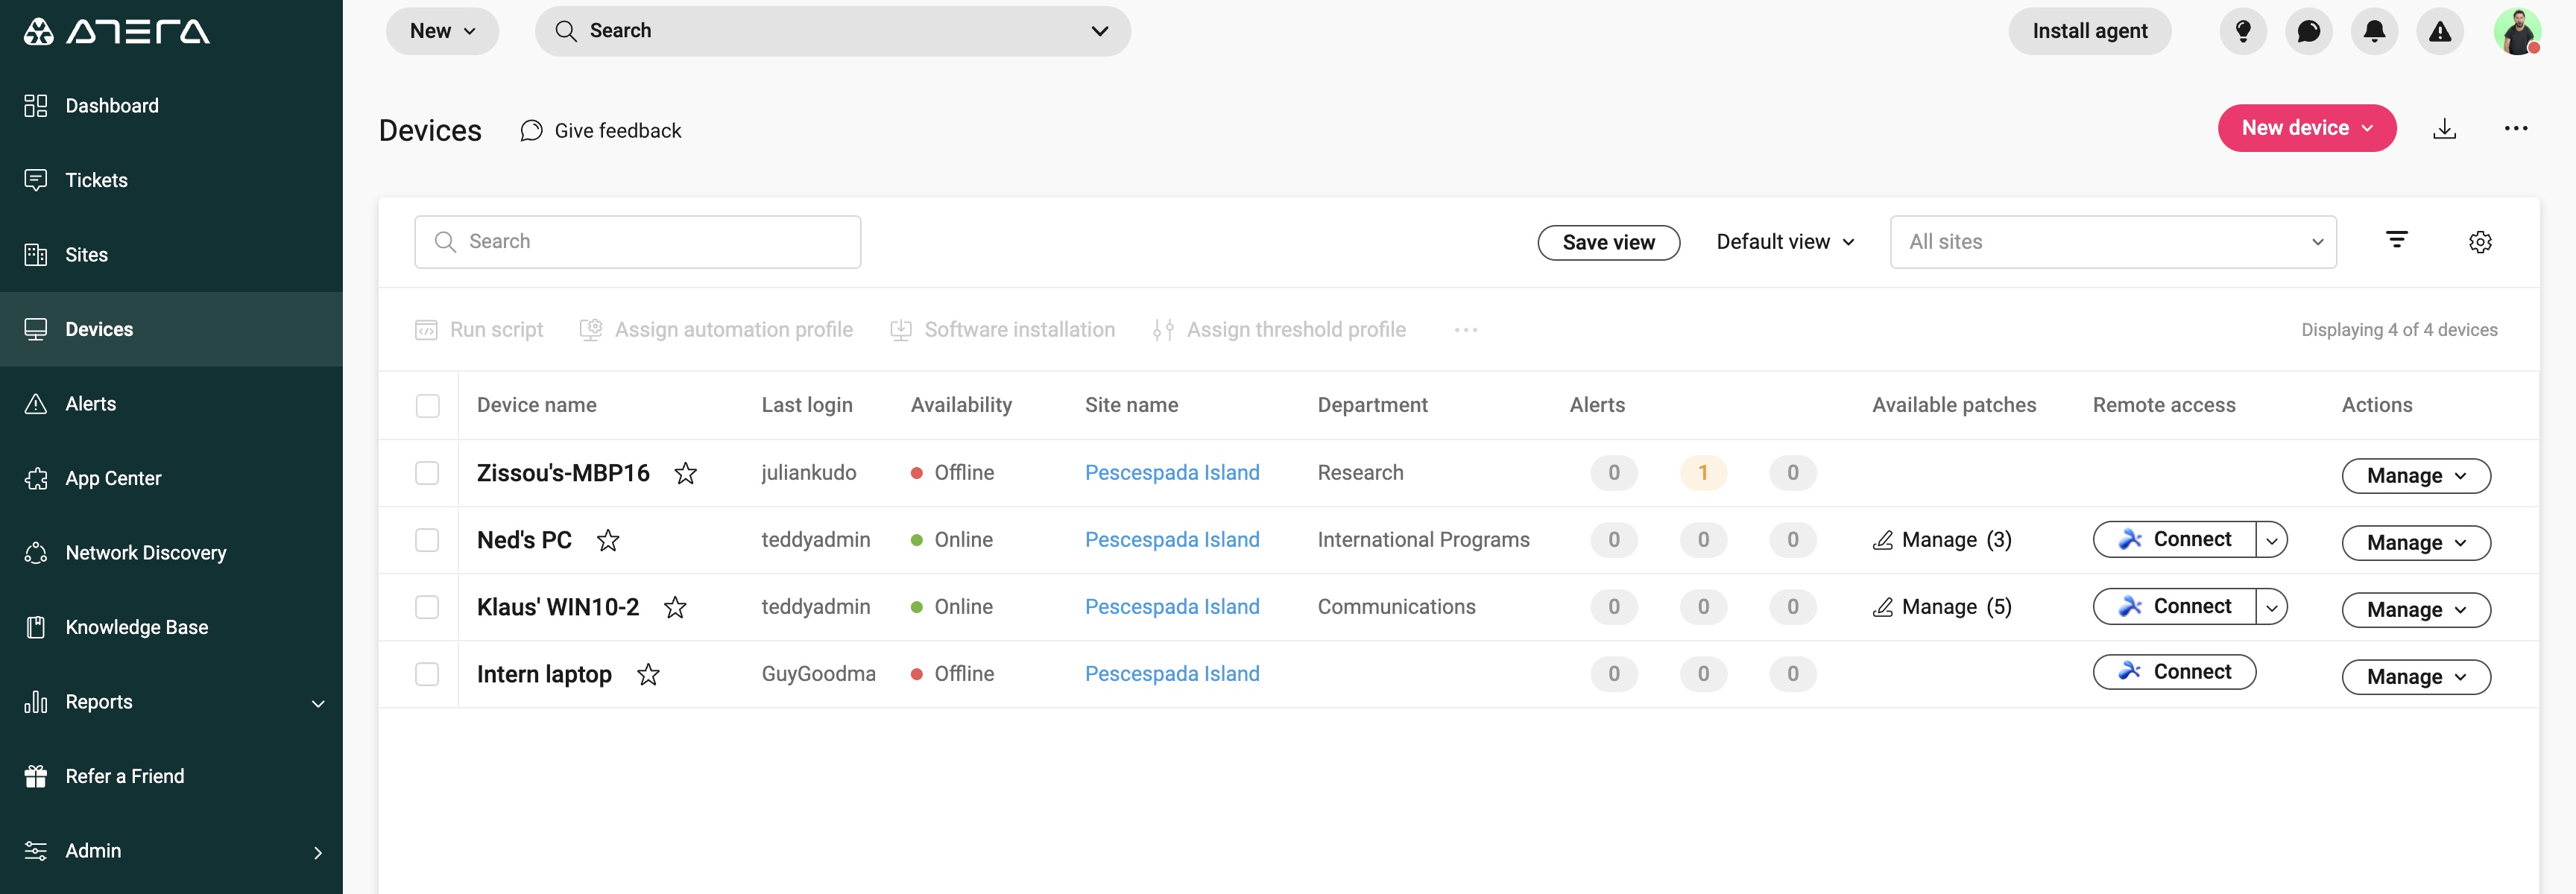The width and height of the screenshot is (2576, 894).
Task: Open table settings gear icon
Action: pyautogui.click(x=2480, y=241)
